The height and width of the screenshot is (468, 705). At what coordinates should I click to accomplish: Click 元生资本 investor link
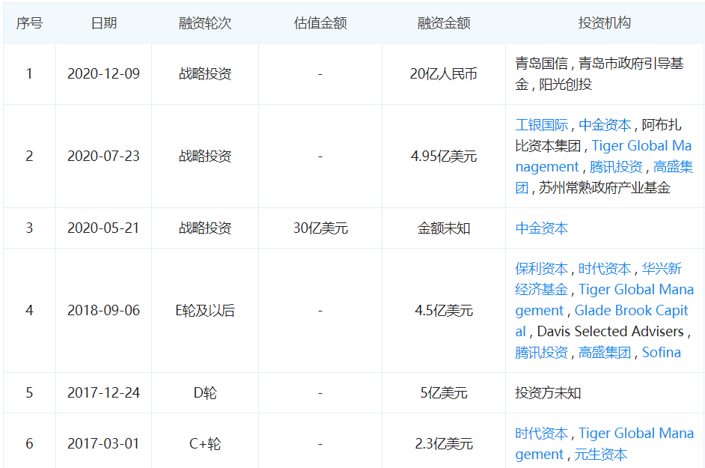point(601,455)
